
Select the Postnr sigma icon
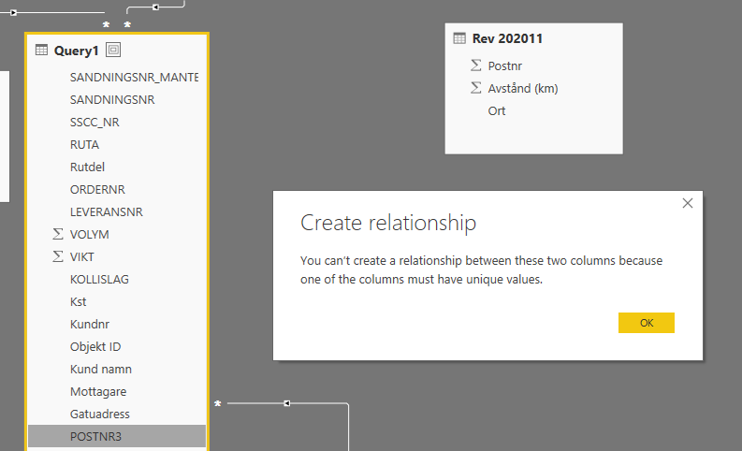tap(476, 65)
